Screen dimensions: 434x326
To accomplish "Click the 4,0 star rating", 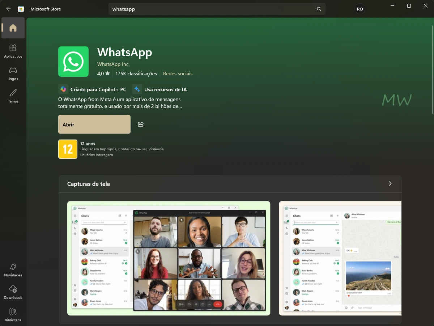I will [x=103, y=74].
